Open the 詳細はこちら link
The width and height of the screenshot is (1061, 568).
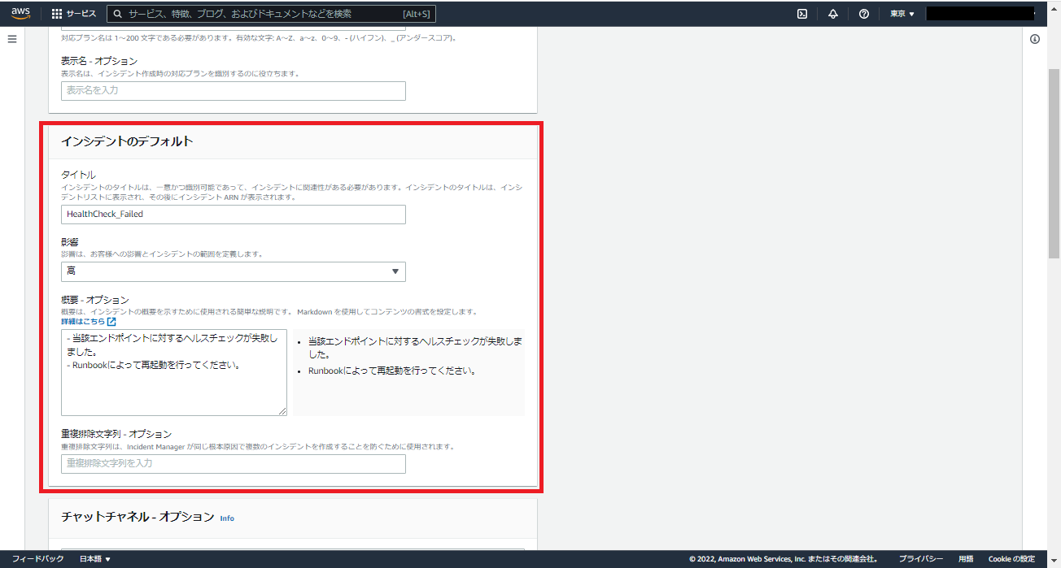tap(82, 322)
